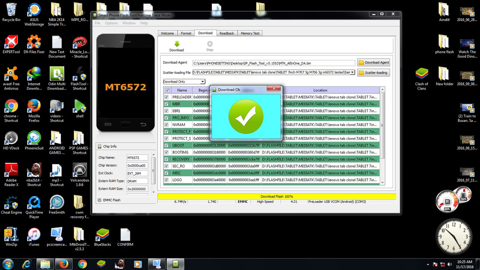Switch to the Welcome tab
The width and height of the screenshot is (480, 270).
(167, 33)
